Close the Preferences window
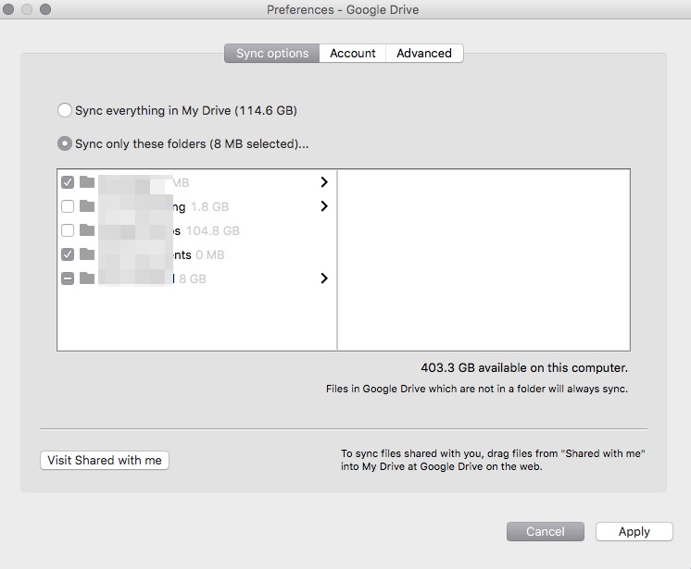 8,9
